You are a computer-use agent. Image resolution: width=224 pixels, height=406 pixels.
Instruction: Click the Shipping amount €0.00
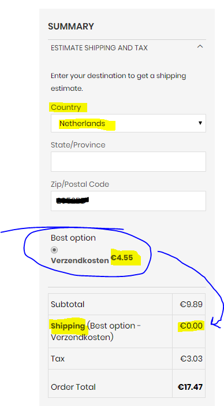point(191,326)
